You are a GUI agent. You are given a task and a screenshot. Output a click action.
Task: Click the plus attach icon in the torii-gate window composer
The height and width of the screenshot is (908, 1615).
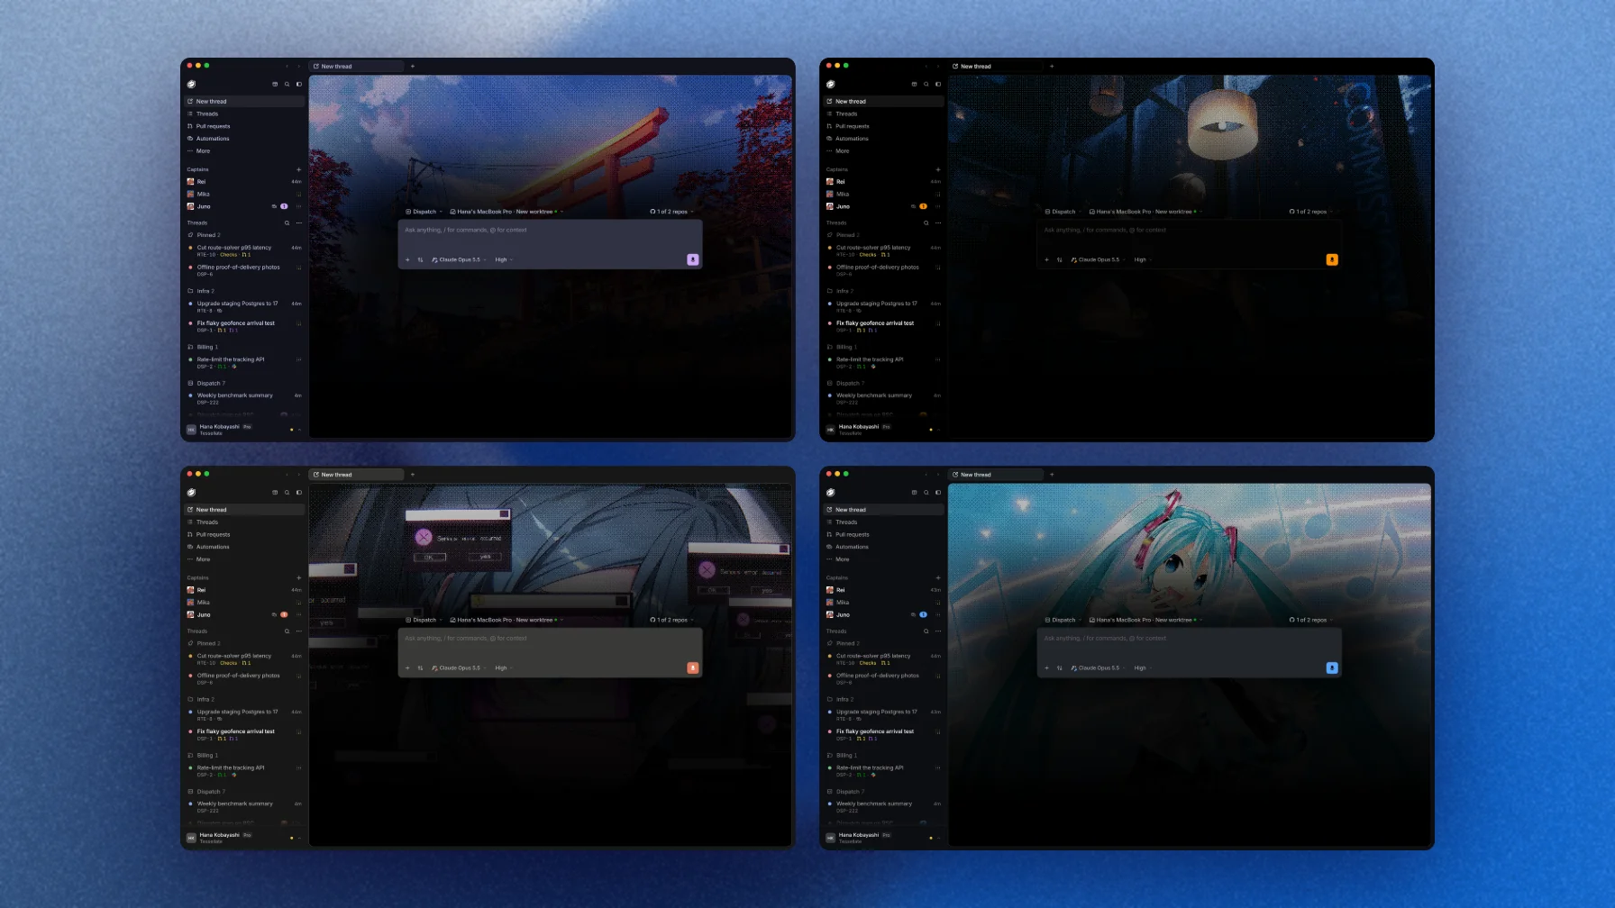pos(407,259)
